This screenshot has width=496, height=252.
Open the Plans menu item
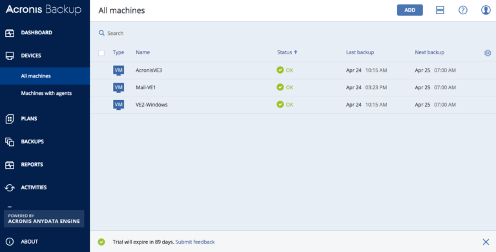(29, 118)
